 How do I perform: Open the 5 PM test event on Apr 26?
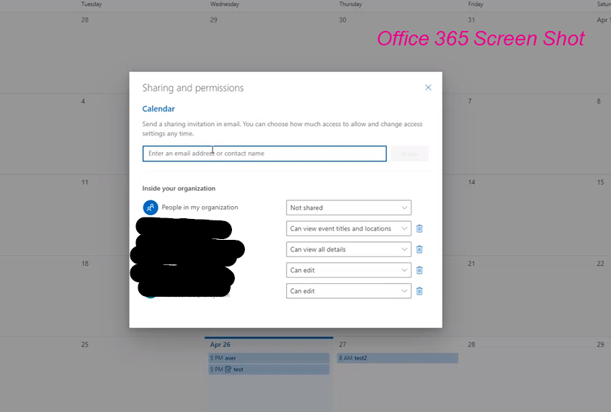[269, 370]
